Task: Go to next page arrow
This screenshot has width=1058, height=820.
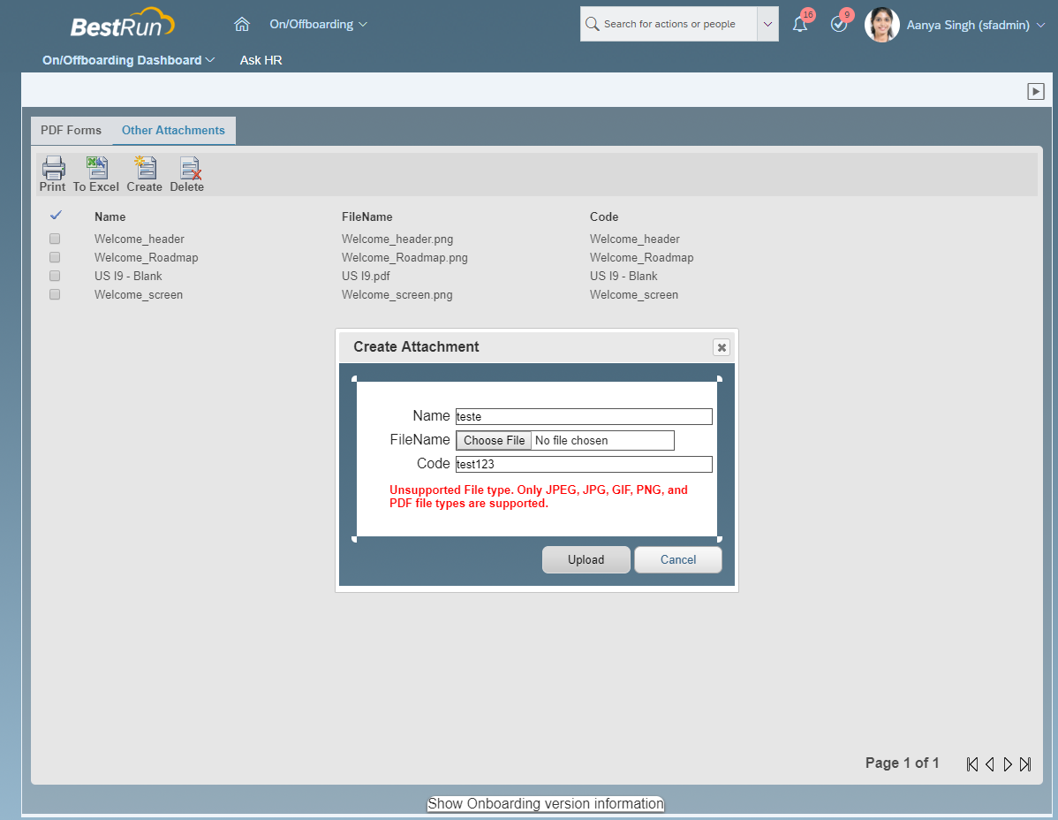Action: pyautogui.click(x=1008, y=764)
